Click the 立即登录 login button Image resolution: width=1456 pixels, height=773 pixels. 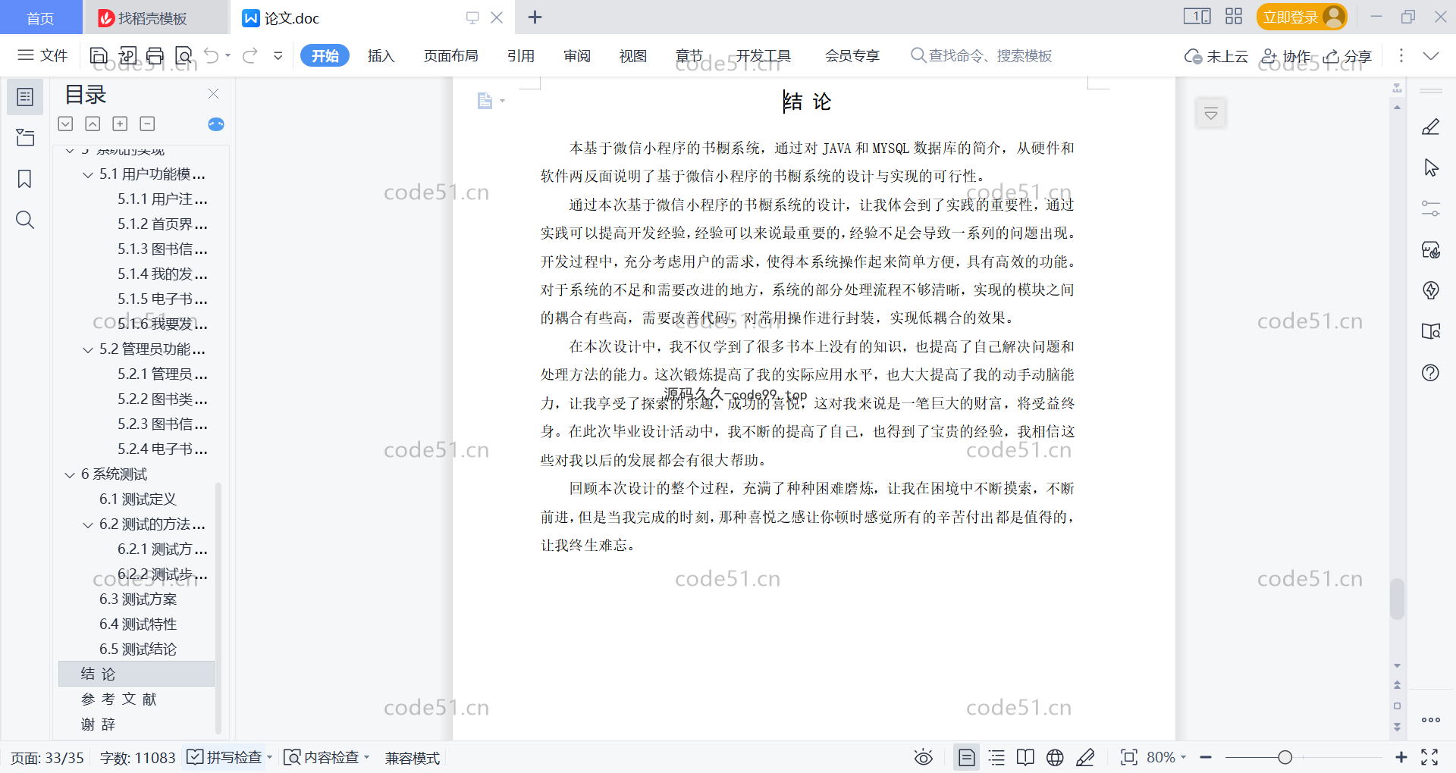coord(1301,17)
